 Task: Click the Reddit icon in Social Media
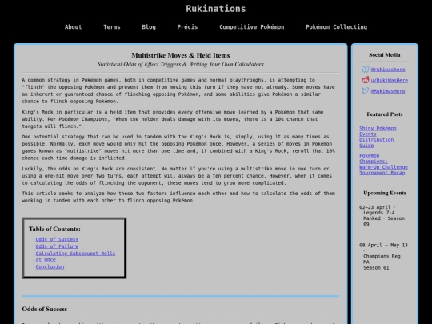pyautogui.click(x=366, y=80)
